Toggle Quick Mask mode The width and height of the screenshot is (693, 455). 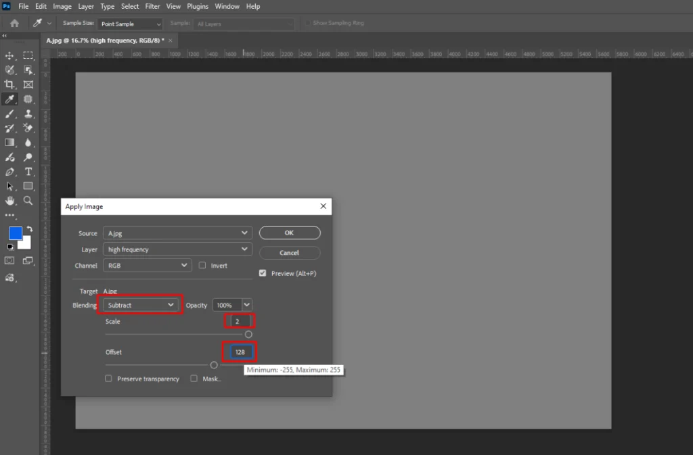click(x=9, y=260)
